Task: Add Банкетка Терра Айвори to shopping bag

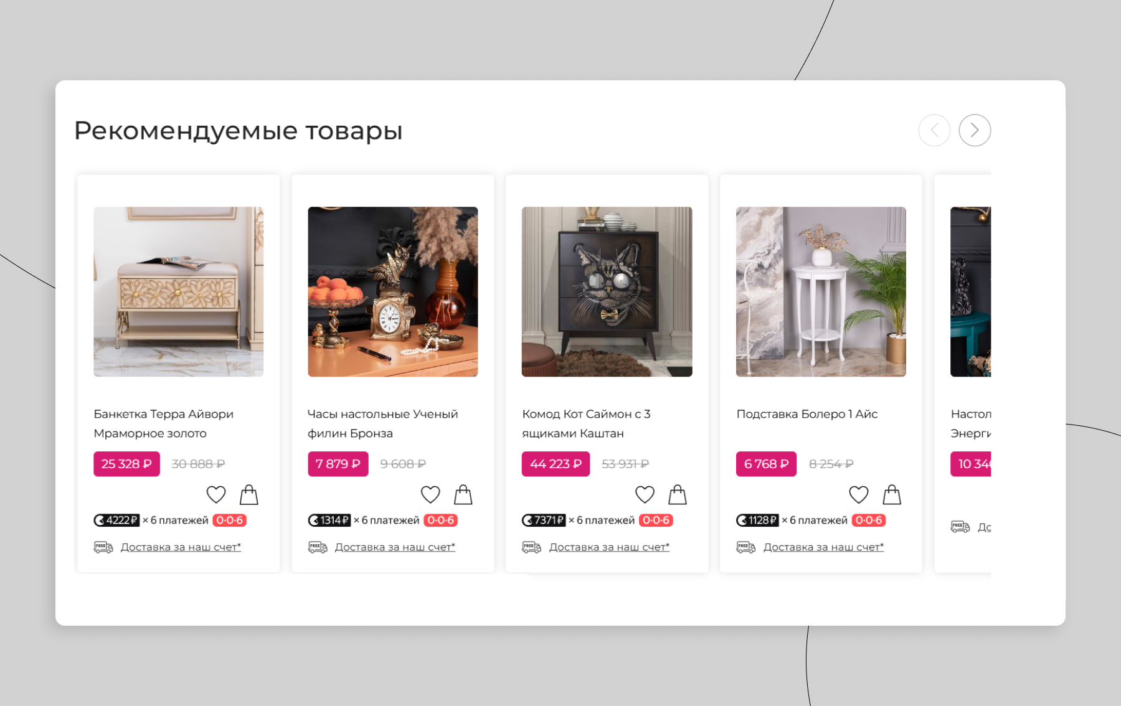Action: [x=249, y=494]
